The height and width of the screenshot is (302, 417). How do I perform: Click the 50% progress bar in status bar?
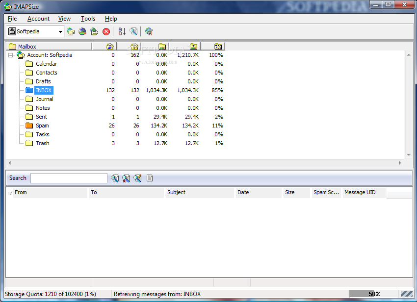[x=374, y=294]
